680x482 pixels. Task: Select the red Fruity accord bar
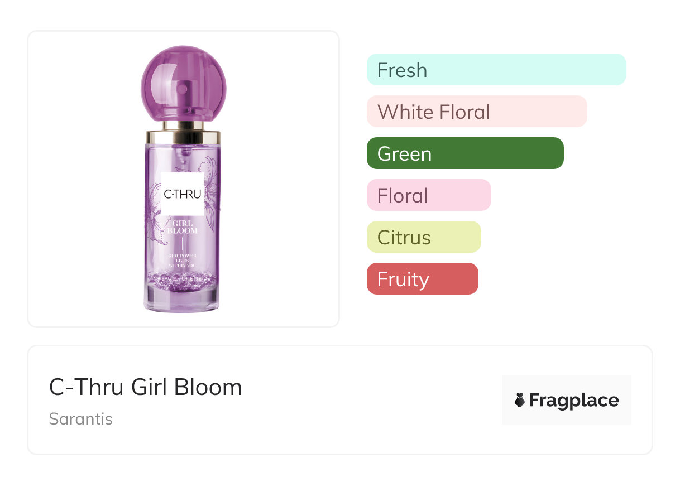point(422,279)
